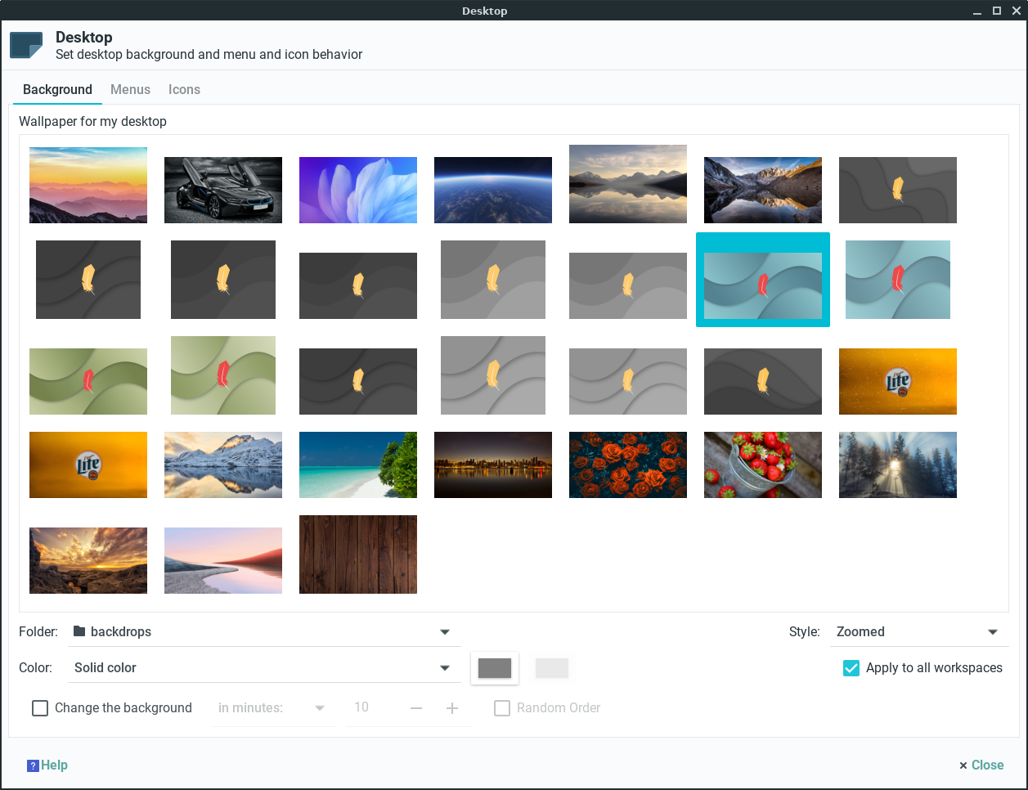Select the wooden planks wallpaper
This screenshot has width=1028, height=790.
click(357, 554)
